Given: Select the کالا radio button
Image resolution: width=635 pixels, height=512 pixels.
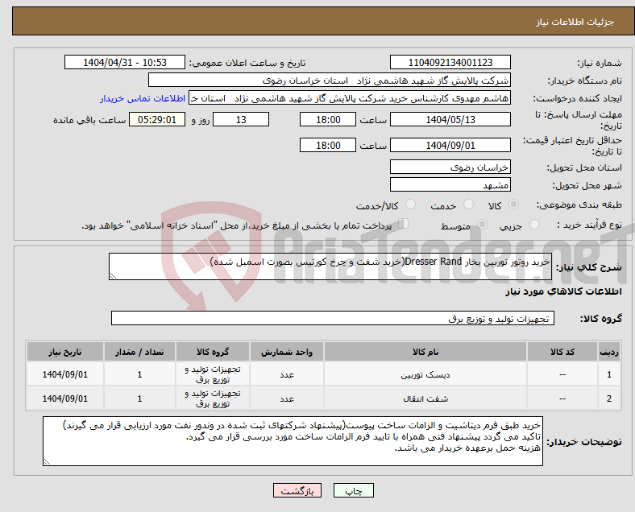Looking at the screenshot, I should pos(513,204).
